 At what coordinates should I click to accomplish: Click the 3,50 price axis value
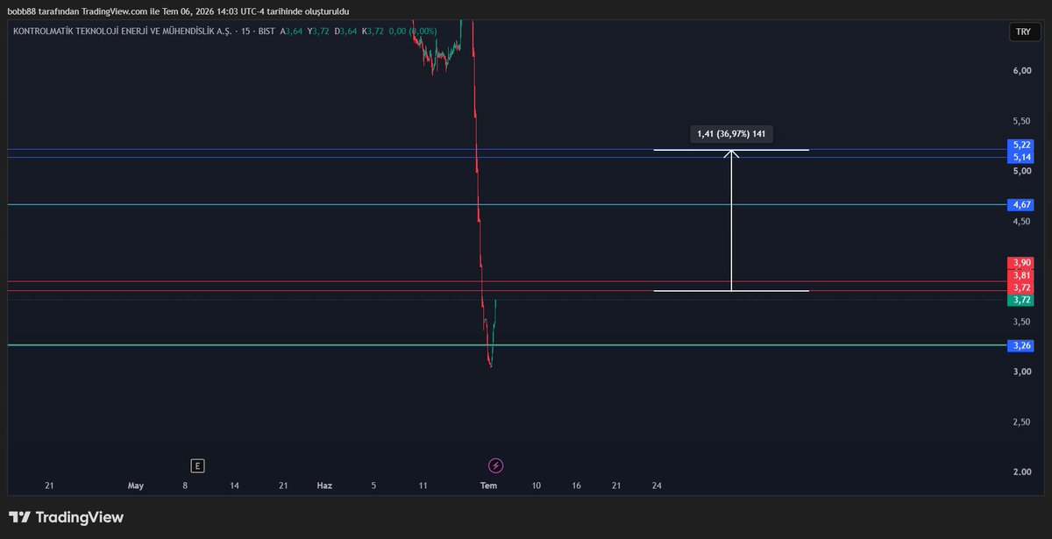coord(1022,322)
